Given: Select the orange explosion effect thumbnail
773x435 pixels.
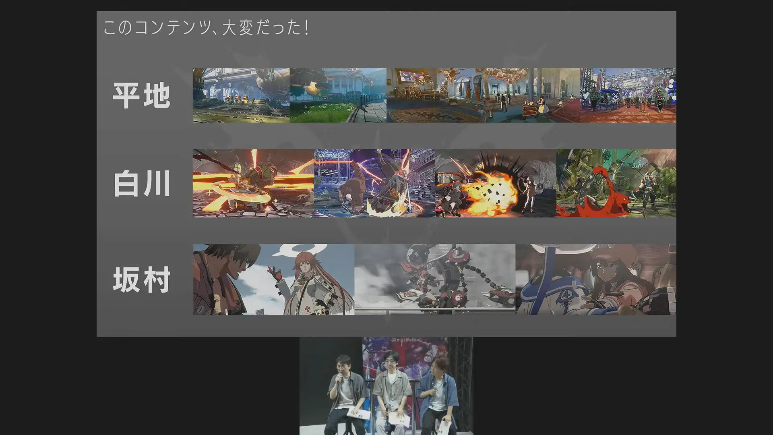Looking at the screenshot, I should tap(495, 183).
